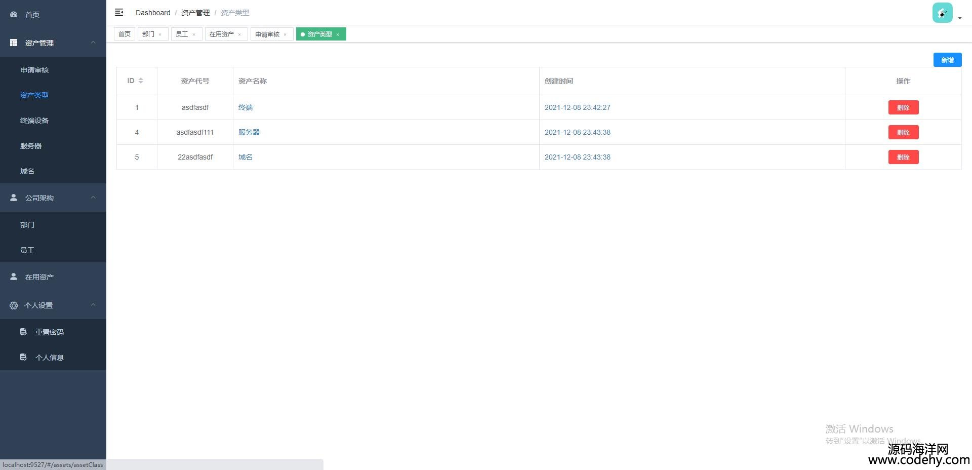972x470 pixels.
Task: Click the blue 新增 button
Action: point(947,60)
